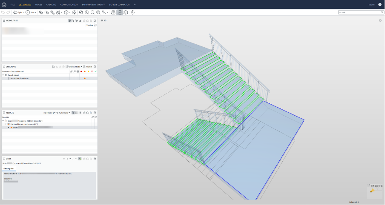Collapse the New Ruleset tree node
The height and width of the screenshot is (205, 385).
coord(3,75)
